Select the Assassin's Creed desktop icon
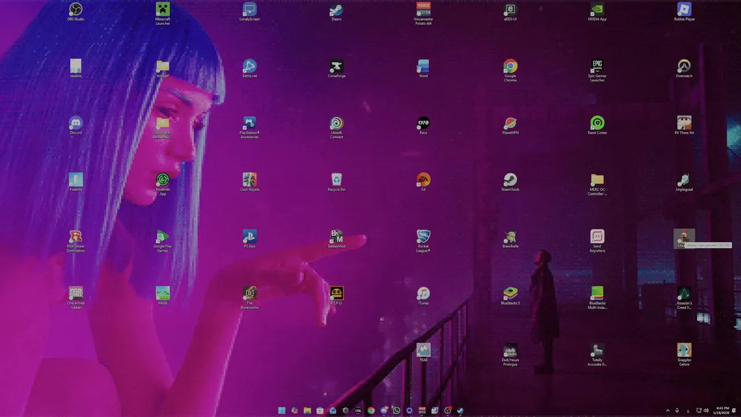Viewport: 741px width, 417px height. (684, 298)
